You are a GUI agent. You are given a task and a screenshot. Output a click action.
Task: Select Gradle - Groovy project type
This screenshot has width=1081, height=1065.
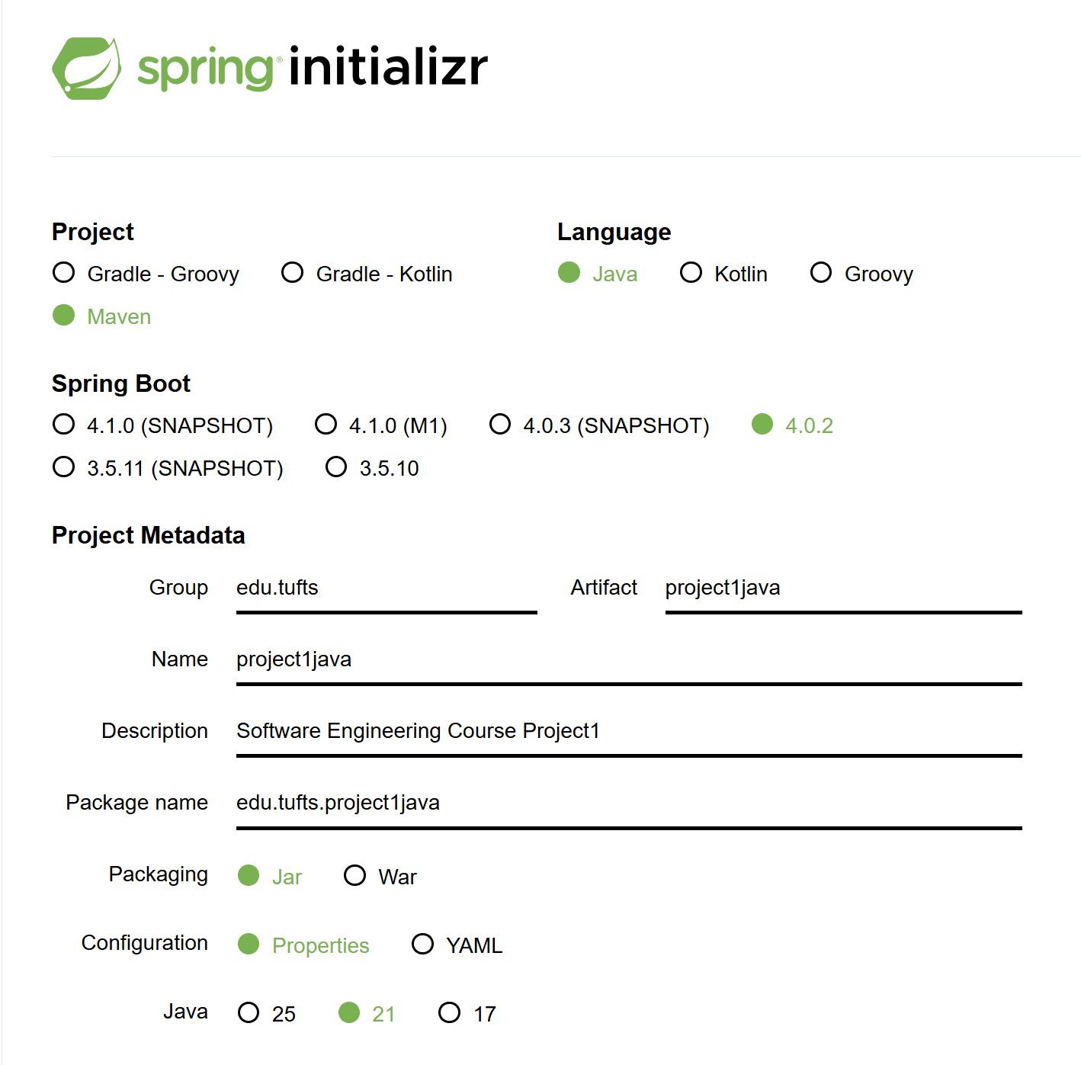click(64, 273)
